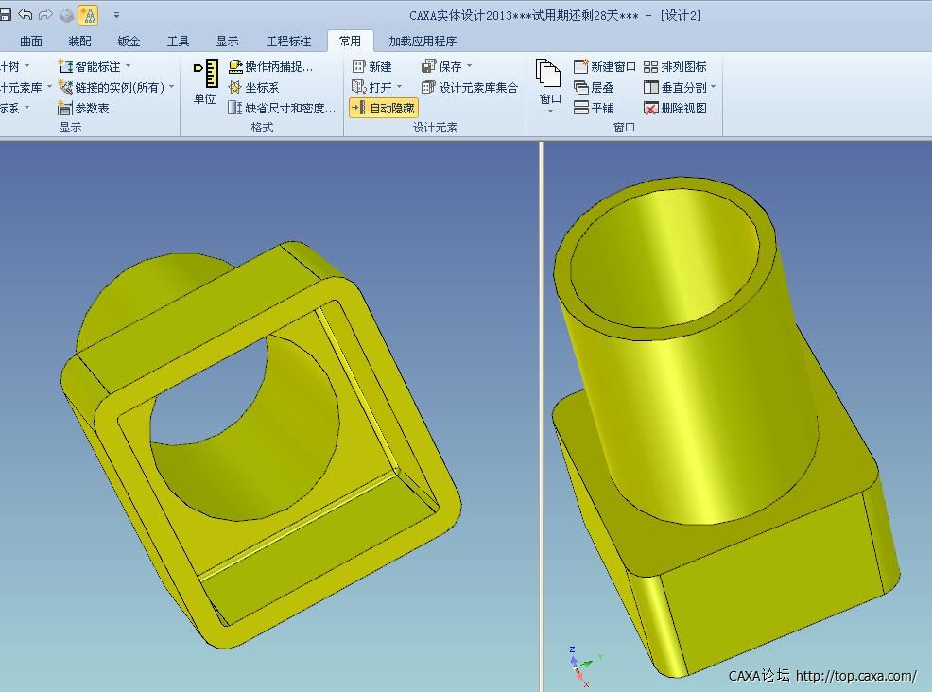
Task: Click the Undo arrow in quick access toolbar
Action: pos(26,14)
